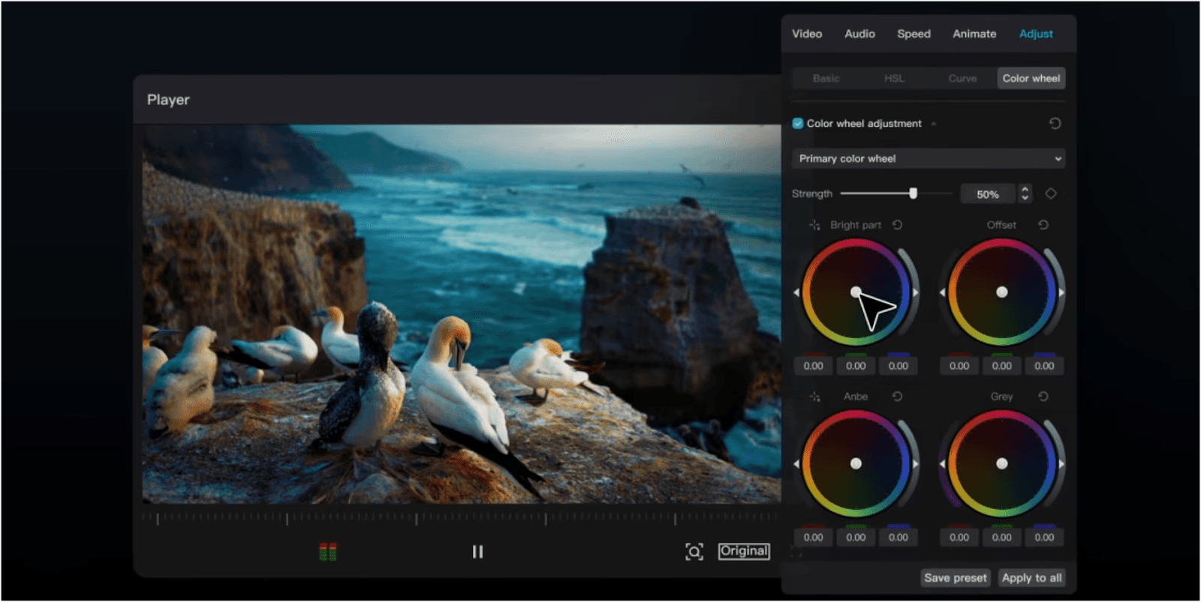Click the Player video preview

[462, 313]
